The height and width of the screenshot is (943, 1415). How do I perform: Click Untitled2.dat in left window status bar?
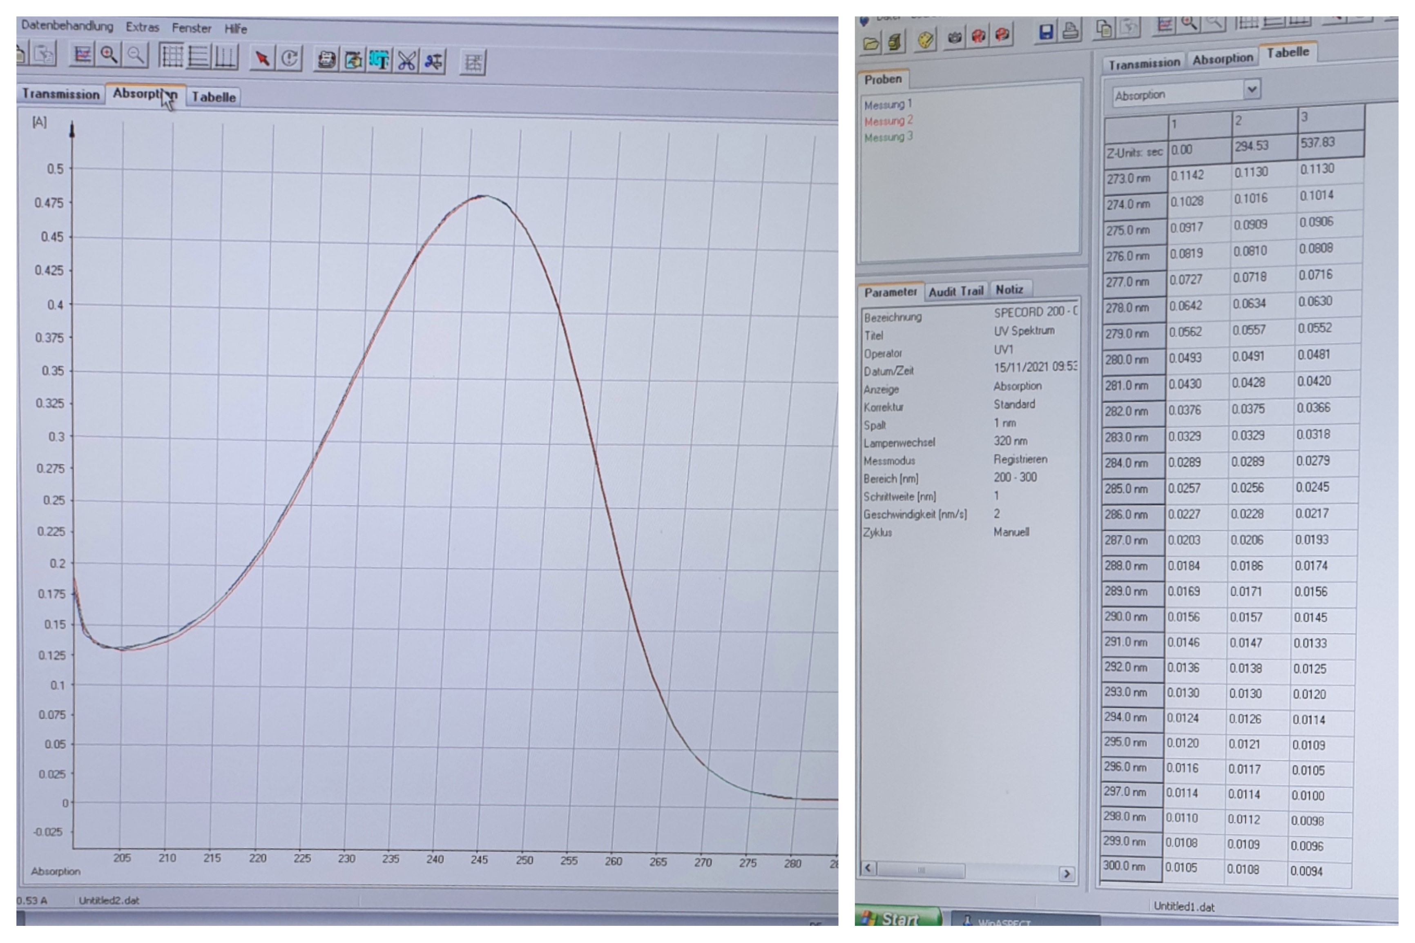[x=109, y=900]
